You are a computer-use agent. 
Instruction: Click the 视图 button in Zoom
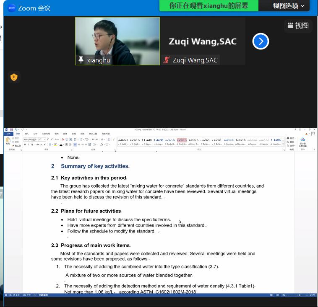point(298,26)
